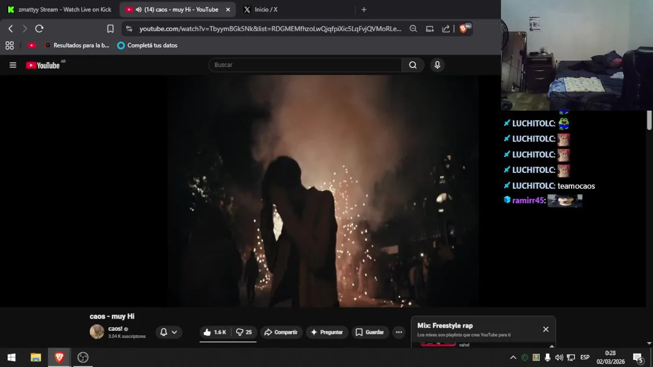The image size is (653, 367).
Task: Open site settings icon in the address bar
Action: pyautogui.click(x=129, y=29)
